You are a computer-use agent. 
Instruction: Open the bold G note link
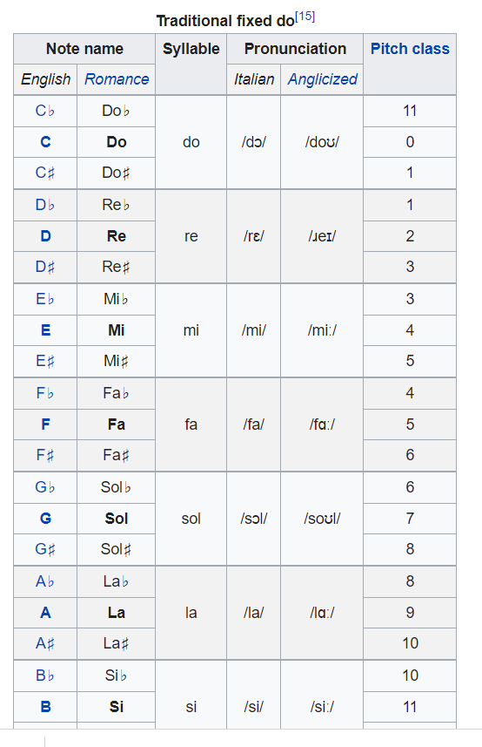click(45, 519)
